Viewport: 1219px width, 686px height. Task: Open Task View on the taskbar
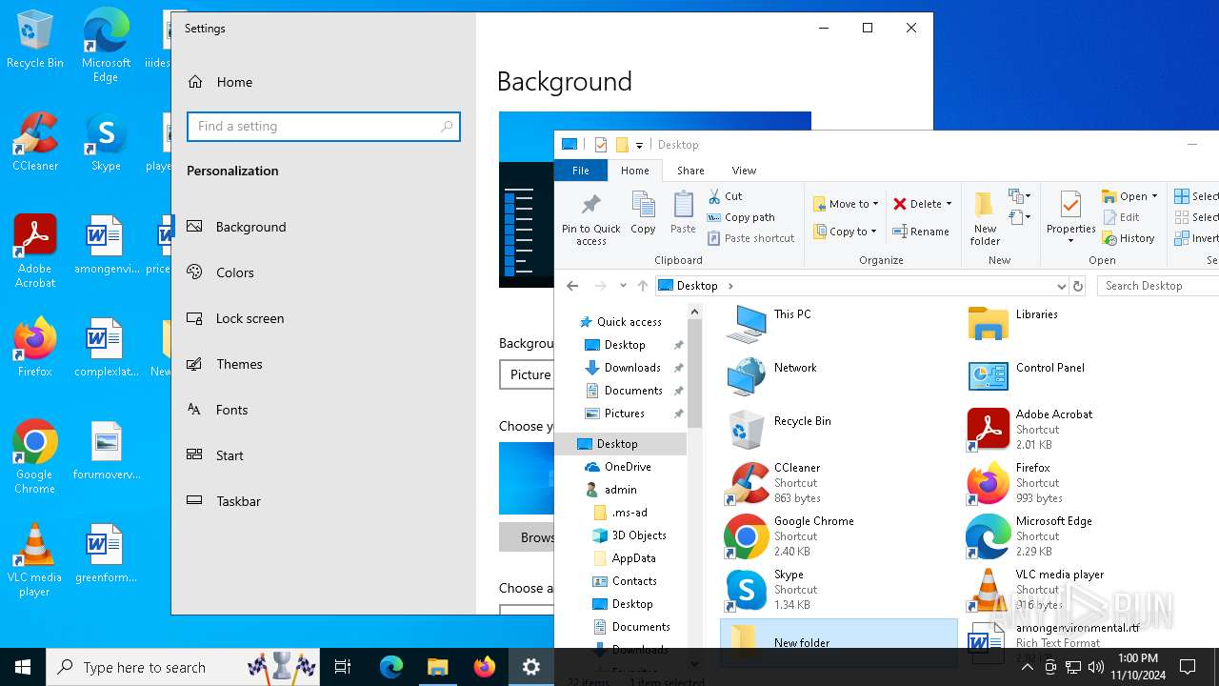pos(343,667)
